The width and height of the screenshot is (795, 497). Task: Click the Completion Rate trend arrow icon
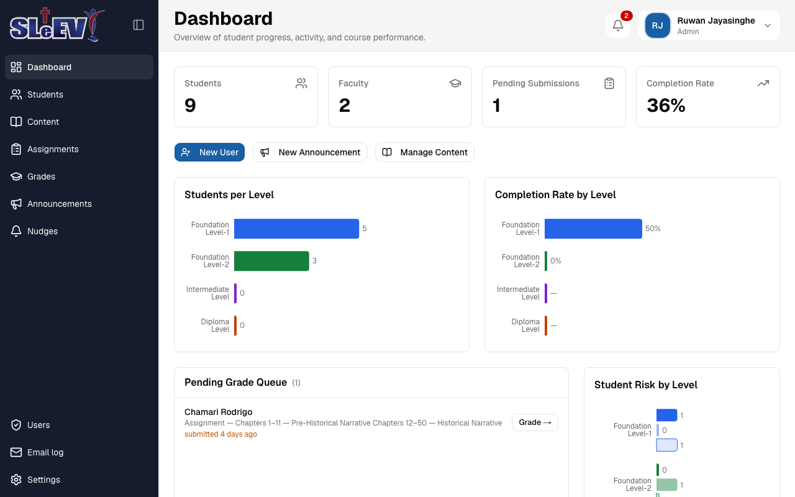pos(763,83)
